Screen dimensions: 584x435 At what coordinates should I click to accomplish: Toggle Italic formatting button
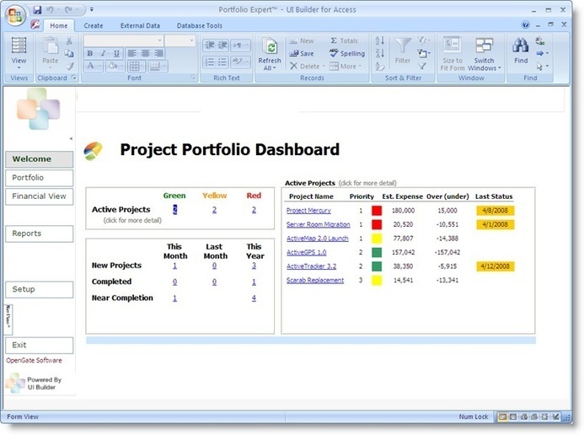click(102, 53)
